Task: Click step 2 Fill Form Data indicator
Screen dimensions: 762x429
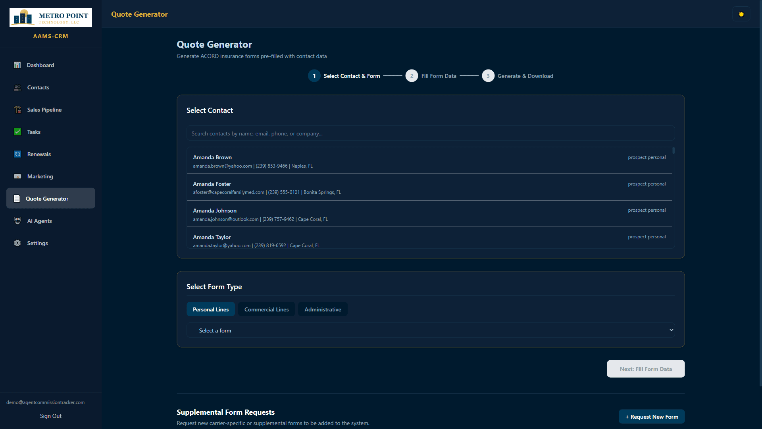Action: pyautogui.click(x=412, y=76)
